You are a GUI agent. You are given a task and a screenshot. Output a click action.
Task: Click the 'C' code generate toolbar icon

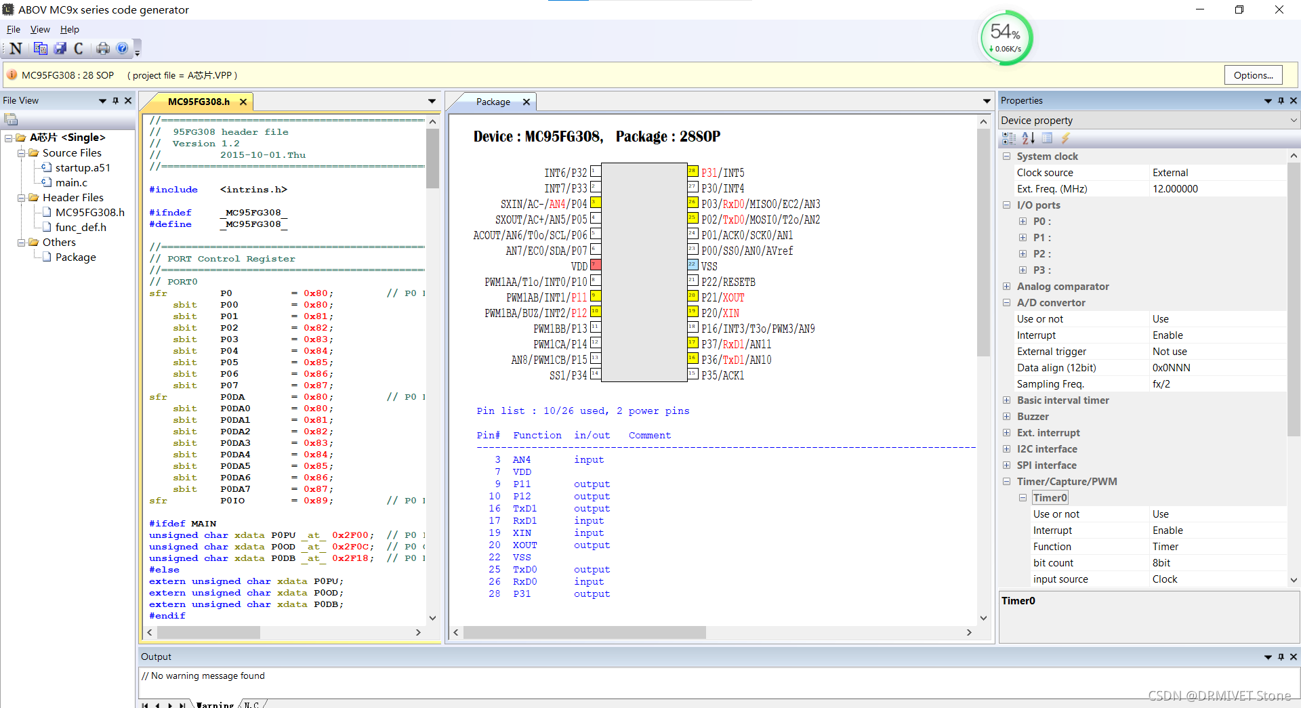point(79,48)
